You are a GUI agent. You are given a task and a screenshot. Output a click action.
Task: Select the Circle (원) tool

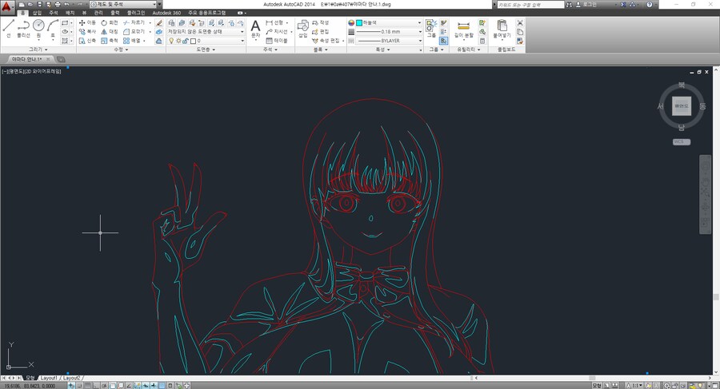(38, 29)
